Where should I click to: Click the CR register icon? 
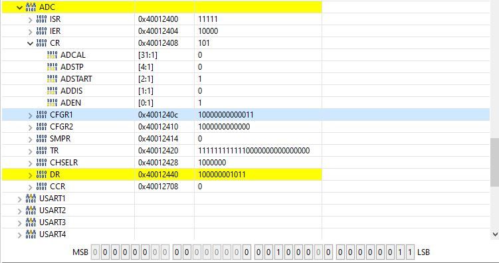pos(41,43)
